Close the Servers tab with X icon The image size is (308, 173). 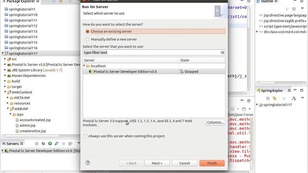(x=22, y=144)
